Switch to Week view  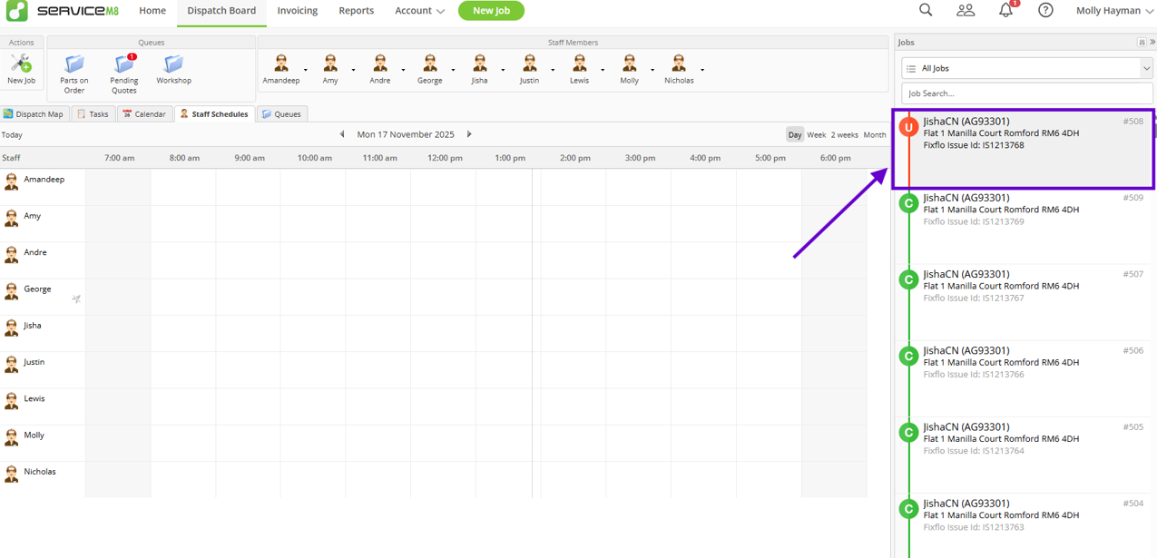[817, 134]
